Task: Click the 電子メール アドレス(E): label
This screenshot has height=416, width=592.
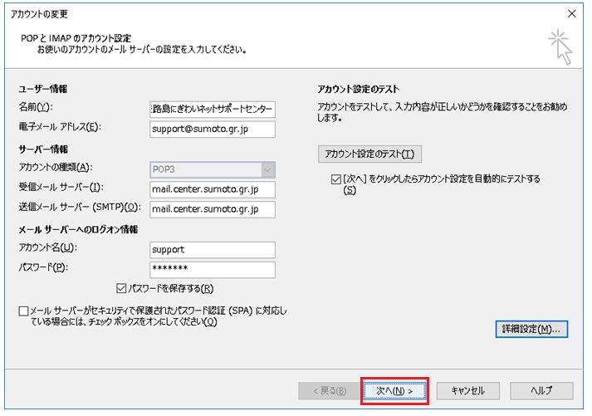Action: [60, 127]
